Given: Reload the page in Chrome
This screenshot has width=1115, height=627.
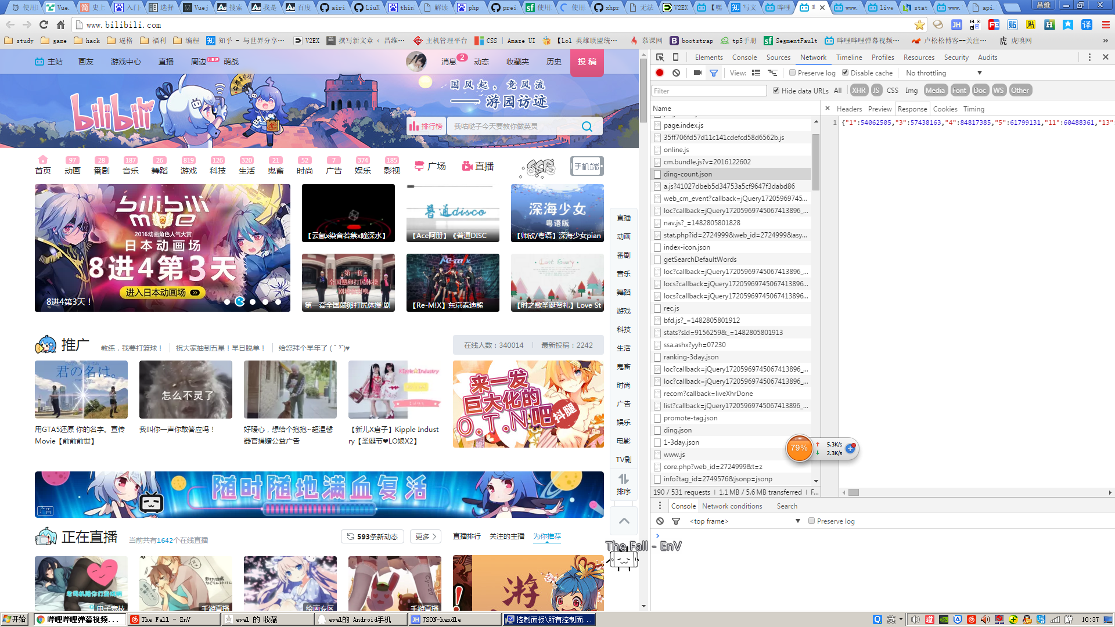Looking at the screenshot, I should 44,24.
